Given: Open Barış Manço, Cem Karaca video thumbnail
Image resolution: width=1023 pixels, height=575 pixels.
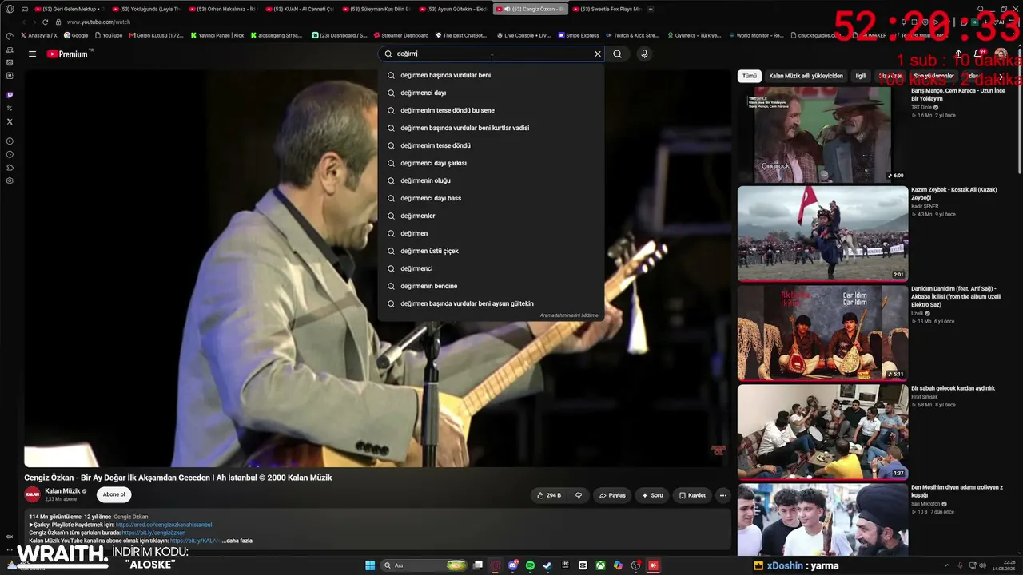Looking at the screenshot, I should (x=822, y=134).
